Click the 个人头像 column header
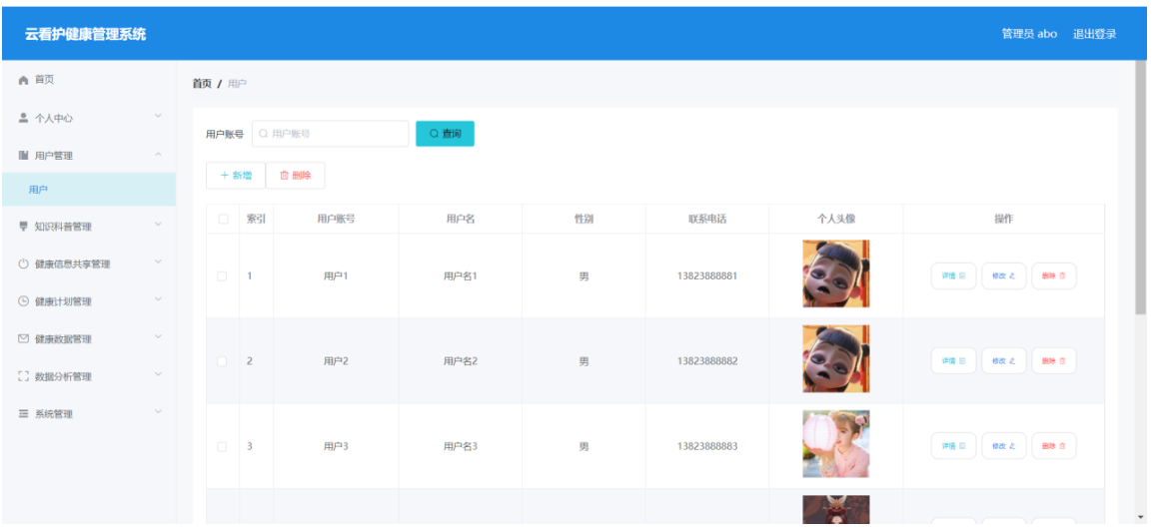The height and width of the screenshot is (531, 1154). [x=836, y=220]
